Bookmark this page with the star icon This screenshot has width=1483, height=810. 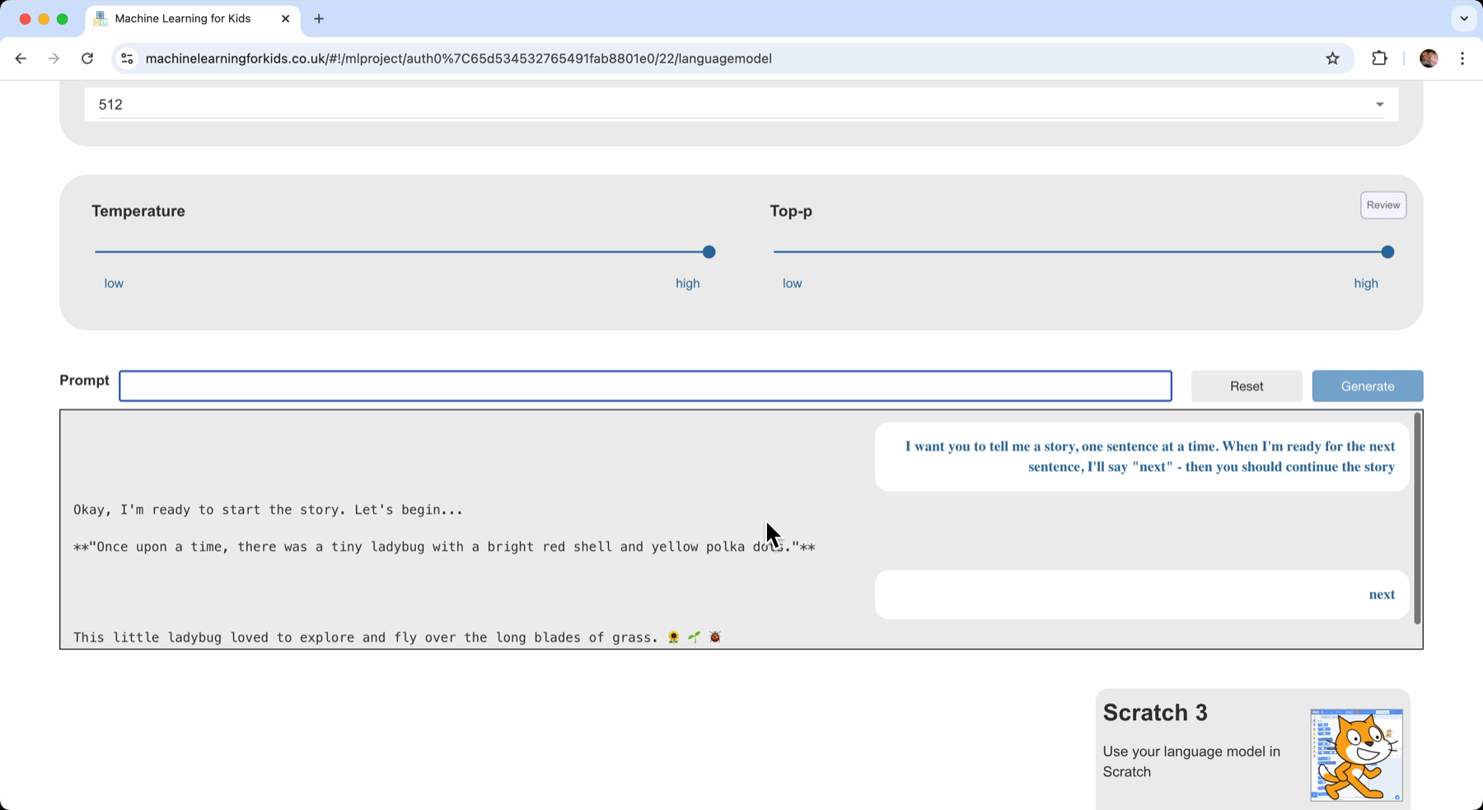(1332, 58)
